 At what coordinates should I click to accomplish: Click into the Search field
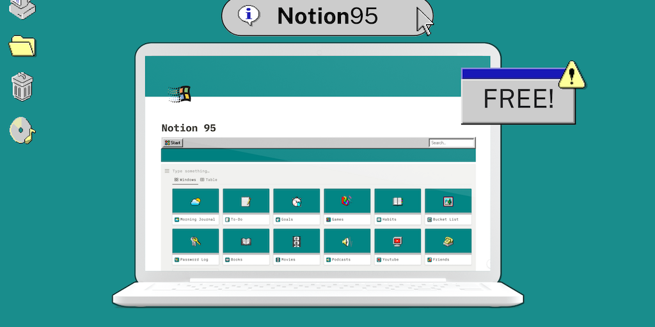[x=452, y=142]
